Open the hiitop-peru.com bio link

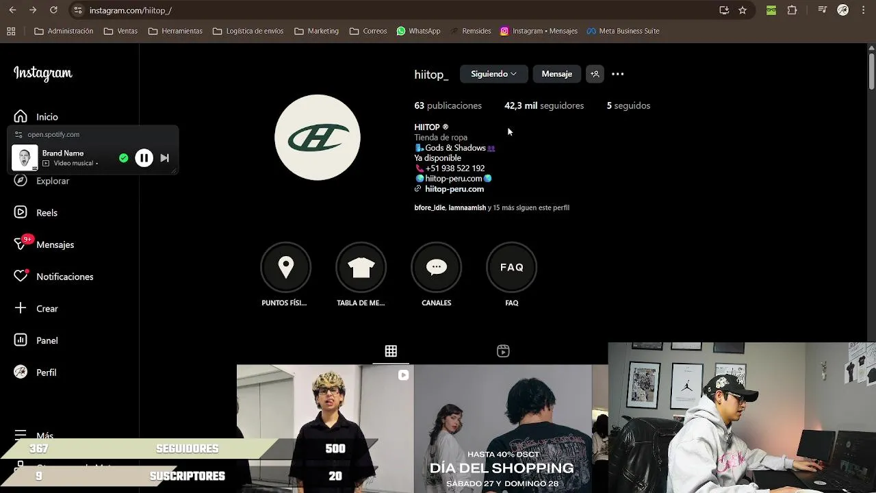coord(454,189)
